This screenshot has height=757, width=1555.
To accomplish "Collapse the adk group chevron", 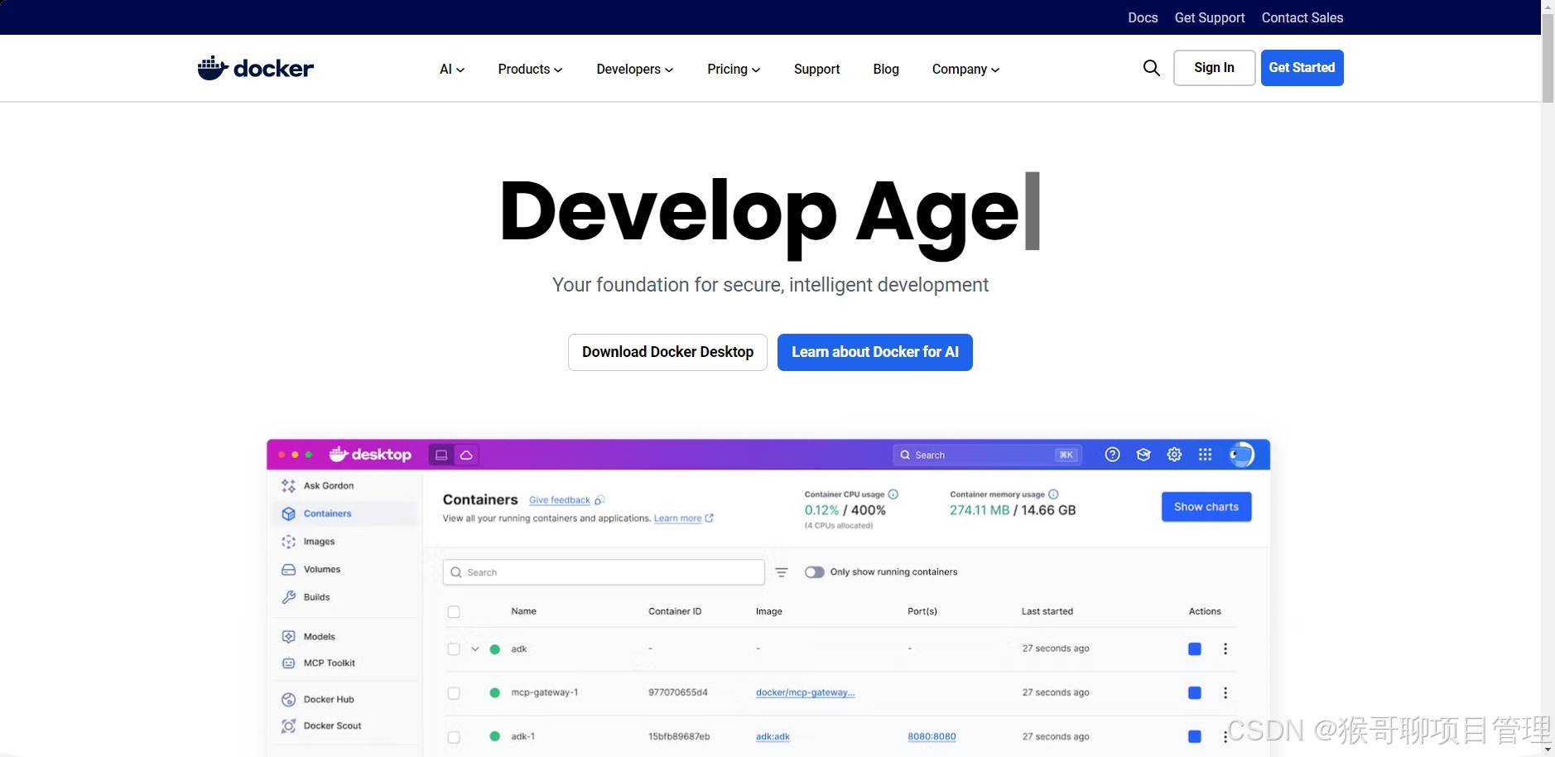I will click(x=475, y=649).
